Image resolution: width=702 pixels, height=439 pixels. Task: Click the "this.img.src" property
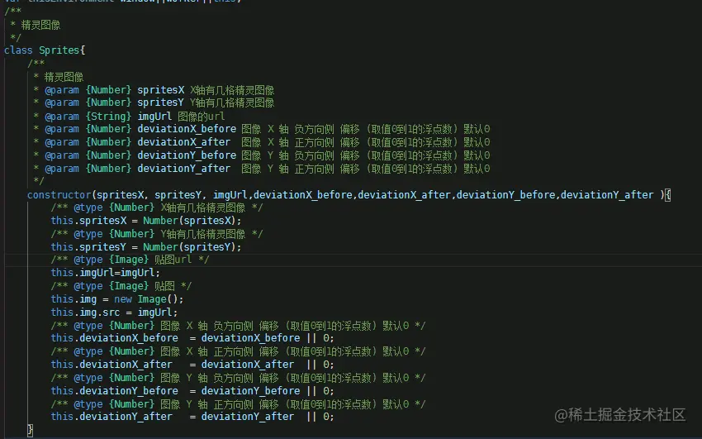[85, 313]
